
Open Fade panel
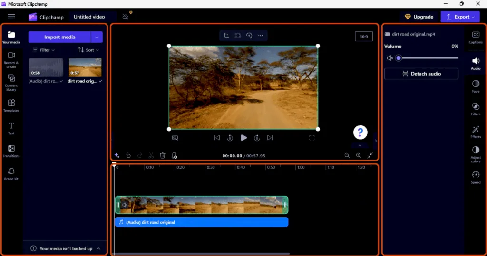point(476,86)
